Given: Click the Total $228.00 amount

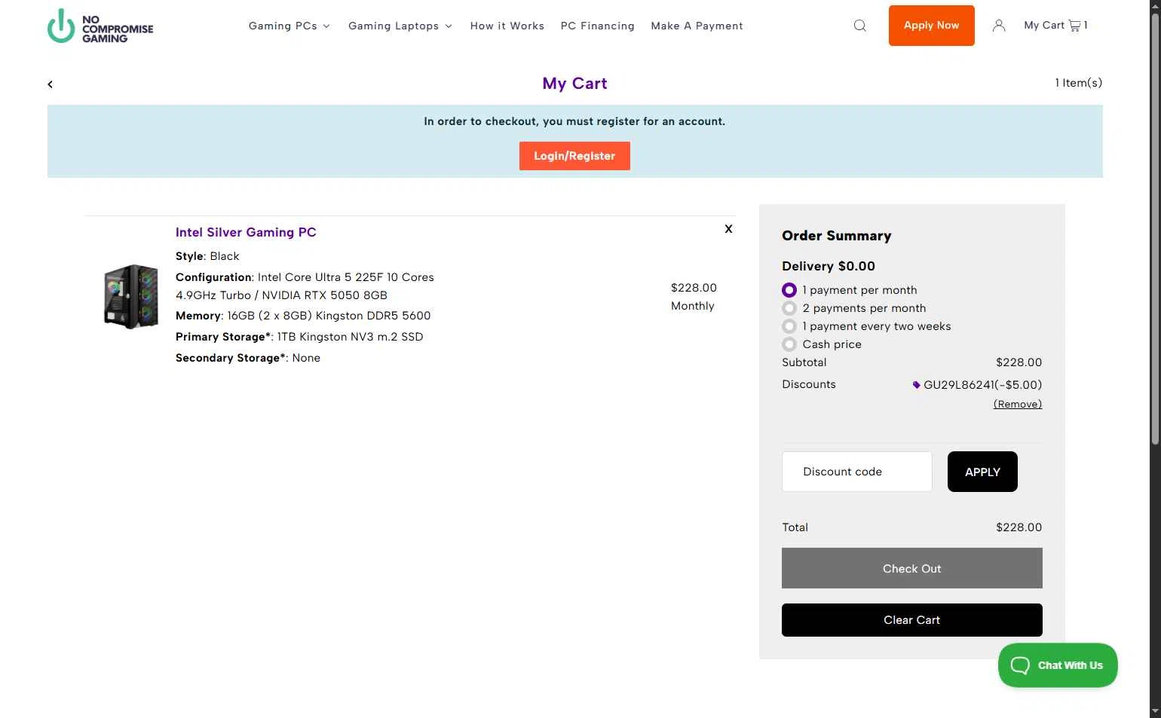Looking at the screenshot, I should pyautogui.click(x=1019, y=527).
